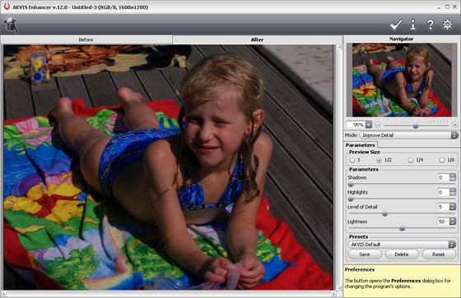Click the Shadows value field
The width and height of the screenshot is (461, 298).
point(444,177)
